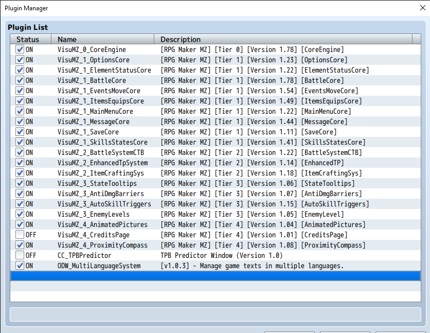Toggle the VisuMZ_1_OptionsCore checkbox off
This screenshot has width=430, height=333.
coord(20,60)
